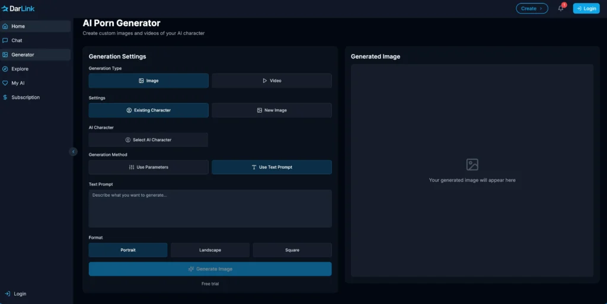607x304 pixels.
Task: Click the Free trial text
Action: (210, 284)
